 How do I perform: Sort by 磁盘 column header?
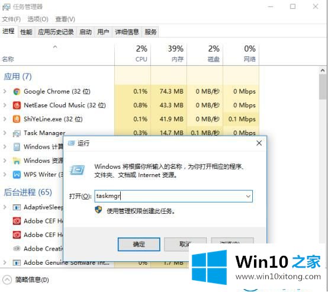205,54
